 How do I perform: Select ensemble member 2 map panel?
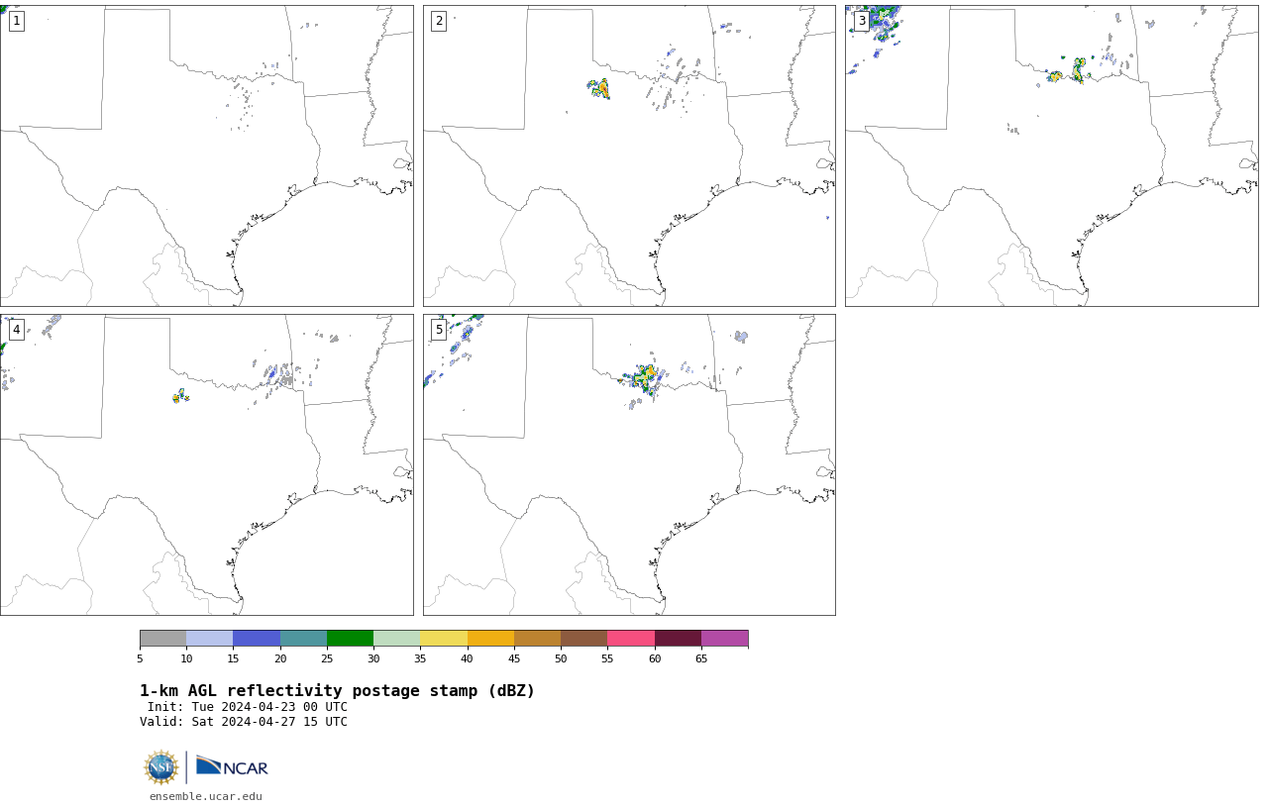coord(629,155)
